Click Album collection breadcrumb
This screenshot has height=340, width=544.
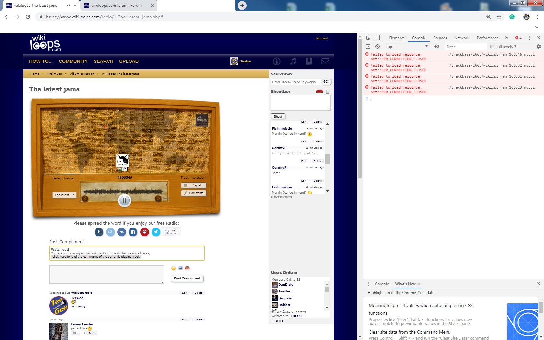click(x=82, y=74)
